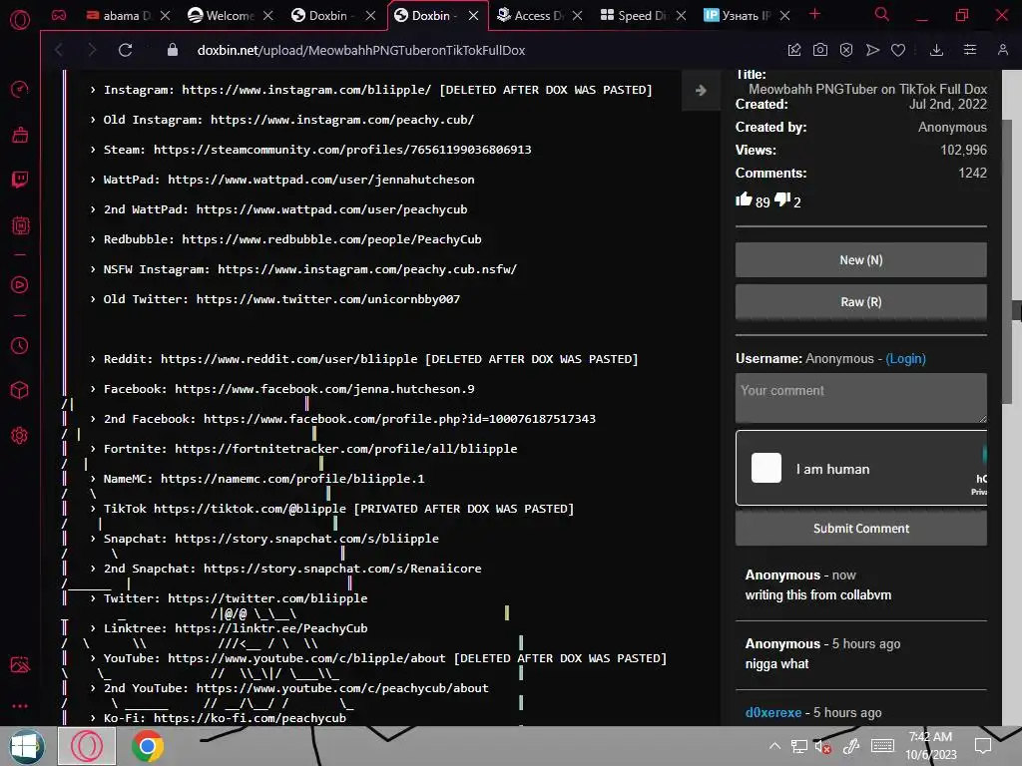
Task: Search tabs with magnifier icon
Action: coord(881,14)
